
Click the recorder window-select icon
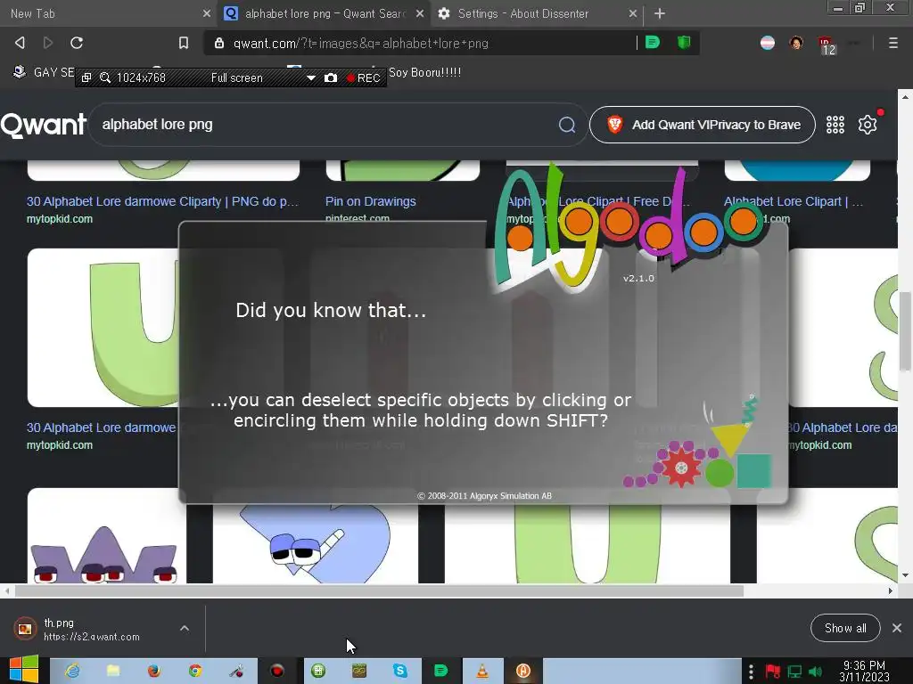coord(86,78)
